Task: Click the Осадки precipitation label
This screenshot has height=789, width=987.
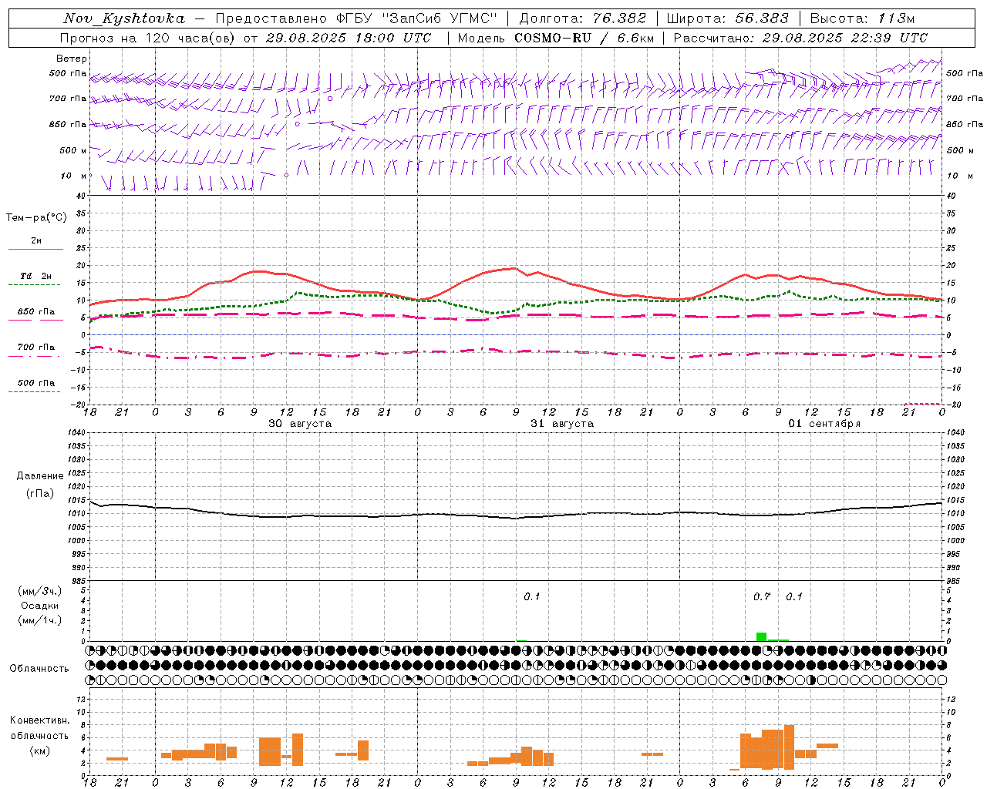Action: pos(39,606)
